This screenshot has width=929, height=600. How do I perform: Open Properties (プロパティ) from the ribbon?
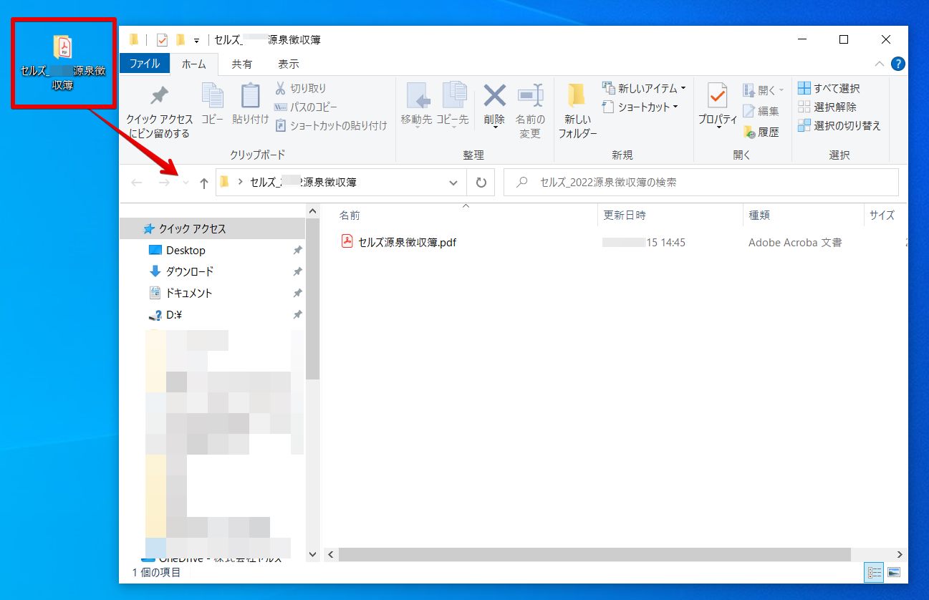pos(717,97)
